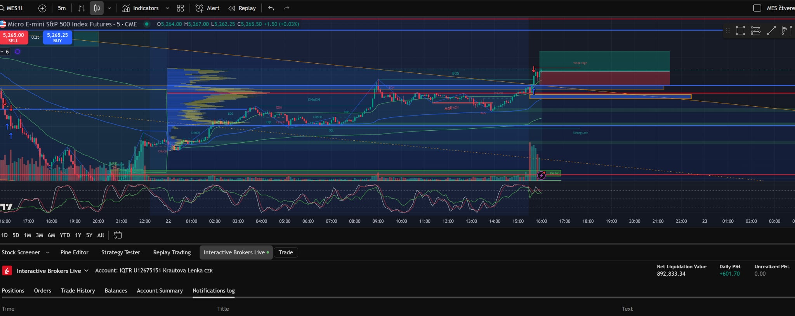Add a symbol to compare with plus icon
795x316 pixels.
[x=42, y=8]
